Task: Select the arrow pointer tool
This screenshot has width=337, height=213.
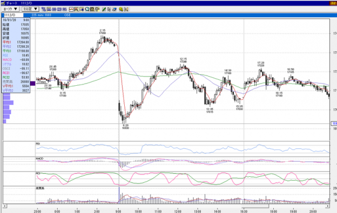Action: [x=109, y=9]
